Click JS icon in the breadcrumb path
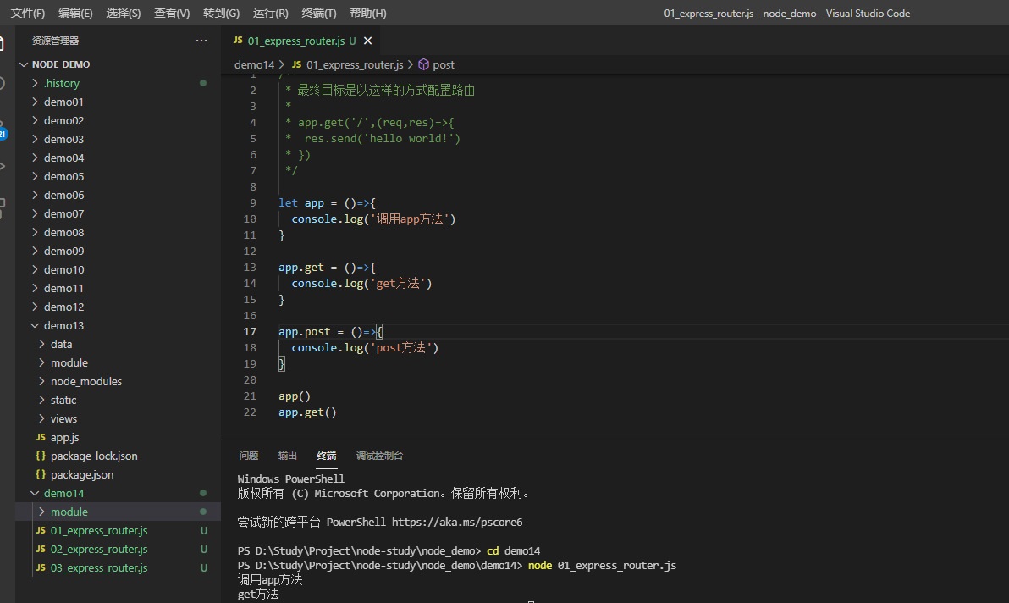Image resolution: width=1009 pixels, height=603 pixels. click(296, 64)
